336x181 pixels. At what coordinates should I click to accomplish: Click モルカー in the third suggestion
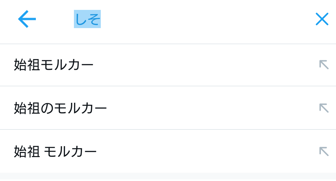(x=70, y=152)
